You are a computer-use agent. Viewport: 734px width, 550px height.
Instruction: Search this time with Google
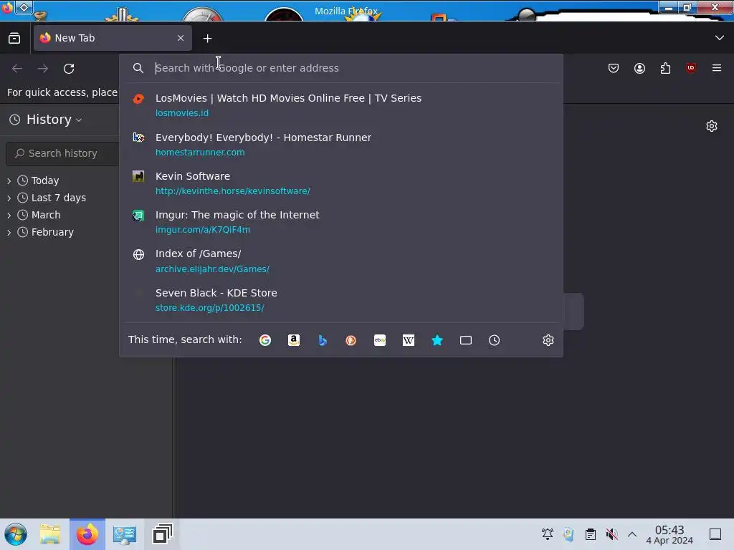(x=265, y=340)
